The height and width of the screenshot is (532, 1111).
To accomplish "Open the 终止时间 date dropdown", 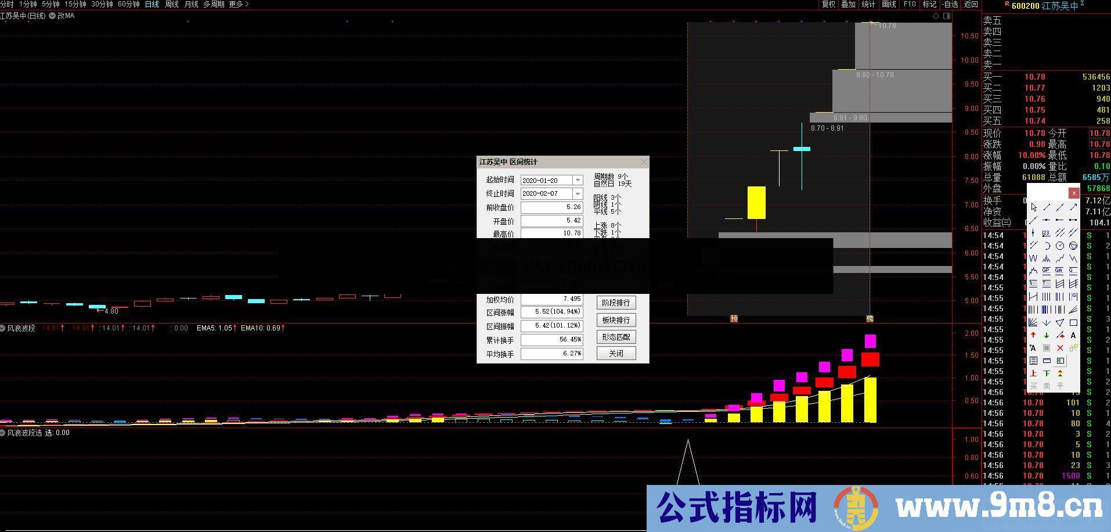I will point(577,193).
